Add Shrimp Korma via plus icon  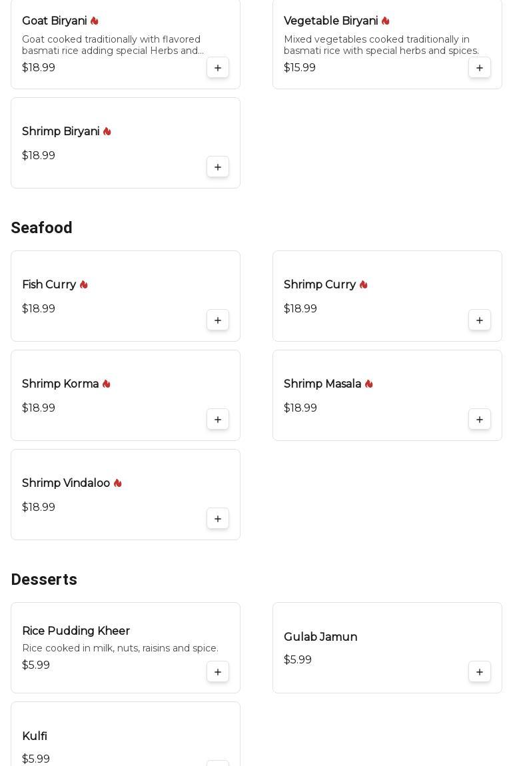(x=218, y=420)
